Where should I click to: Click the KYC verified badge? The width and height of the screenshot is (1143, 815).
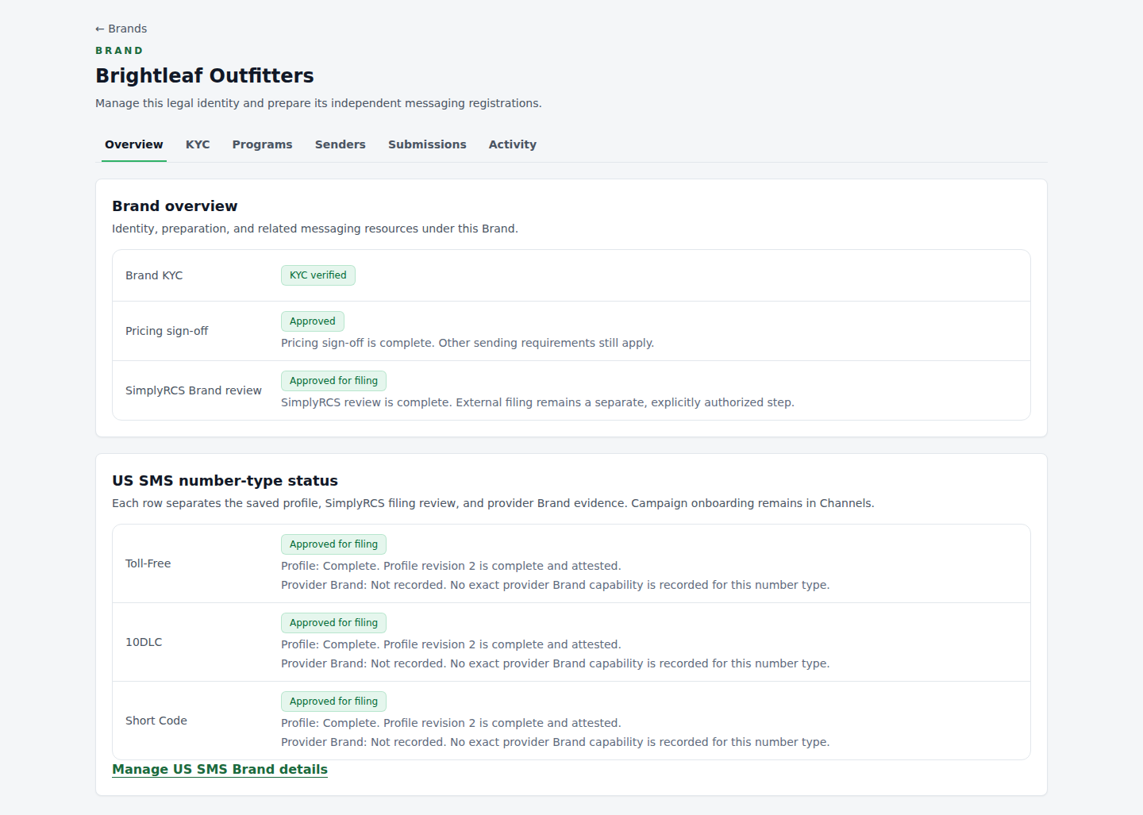(317, 275)
